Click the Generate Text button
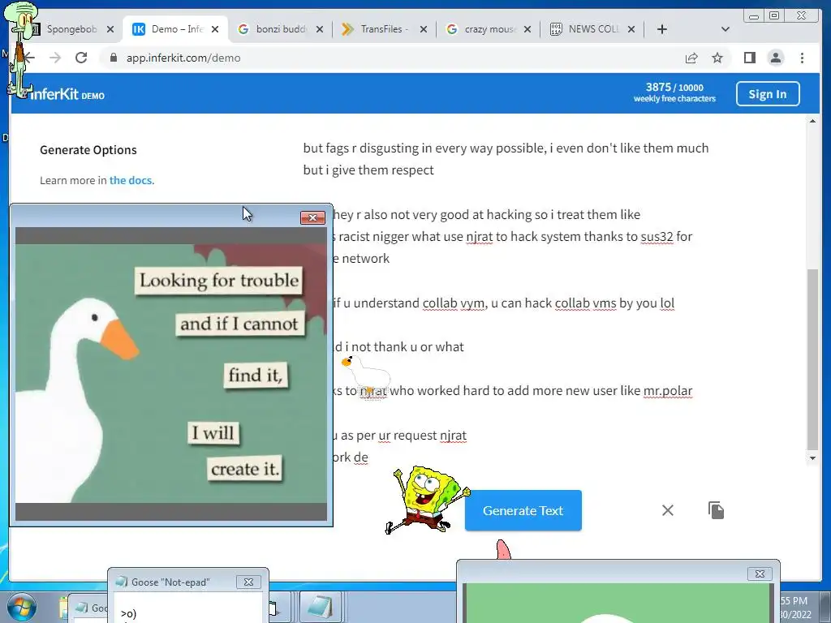This screenshot has width=831, height=623. coord(523,510)
